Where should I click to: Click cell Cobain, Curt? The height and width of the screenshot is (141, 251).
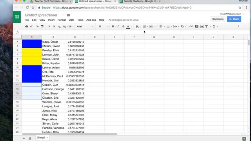click(53, 85)
